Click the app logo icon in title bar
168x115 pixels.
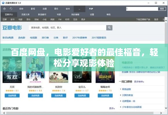(x=3, y=3)
